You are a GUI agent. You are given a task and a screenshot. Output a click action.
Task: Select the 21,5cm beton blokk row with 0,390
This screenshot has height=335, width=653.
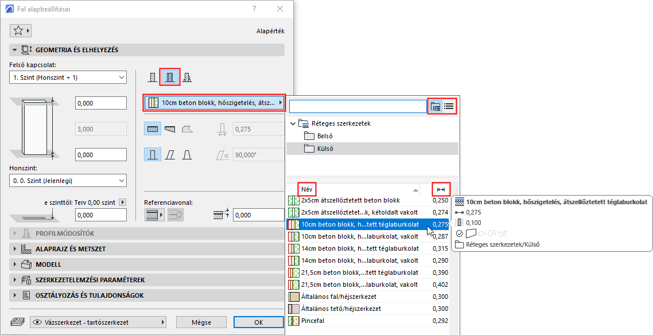368,272
